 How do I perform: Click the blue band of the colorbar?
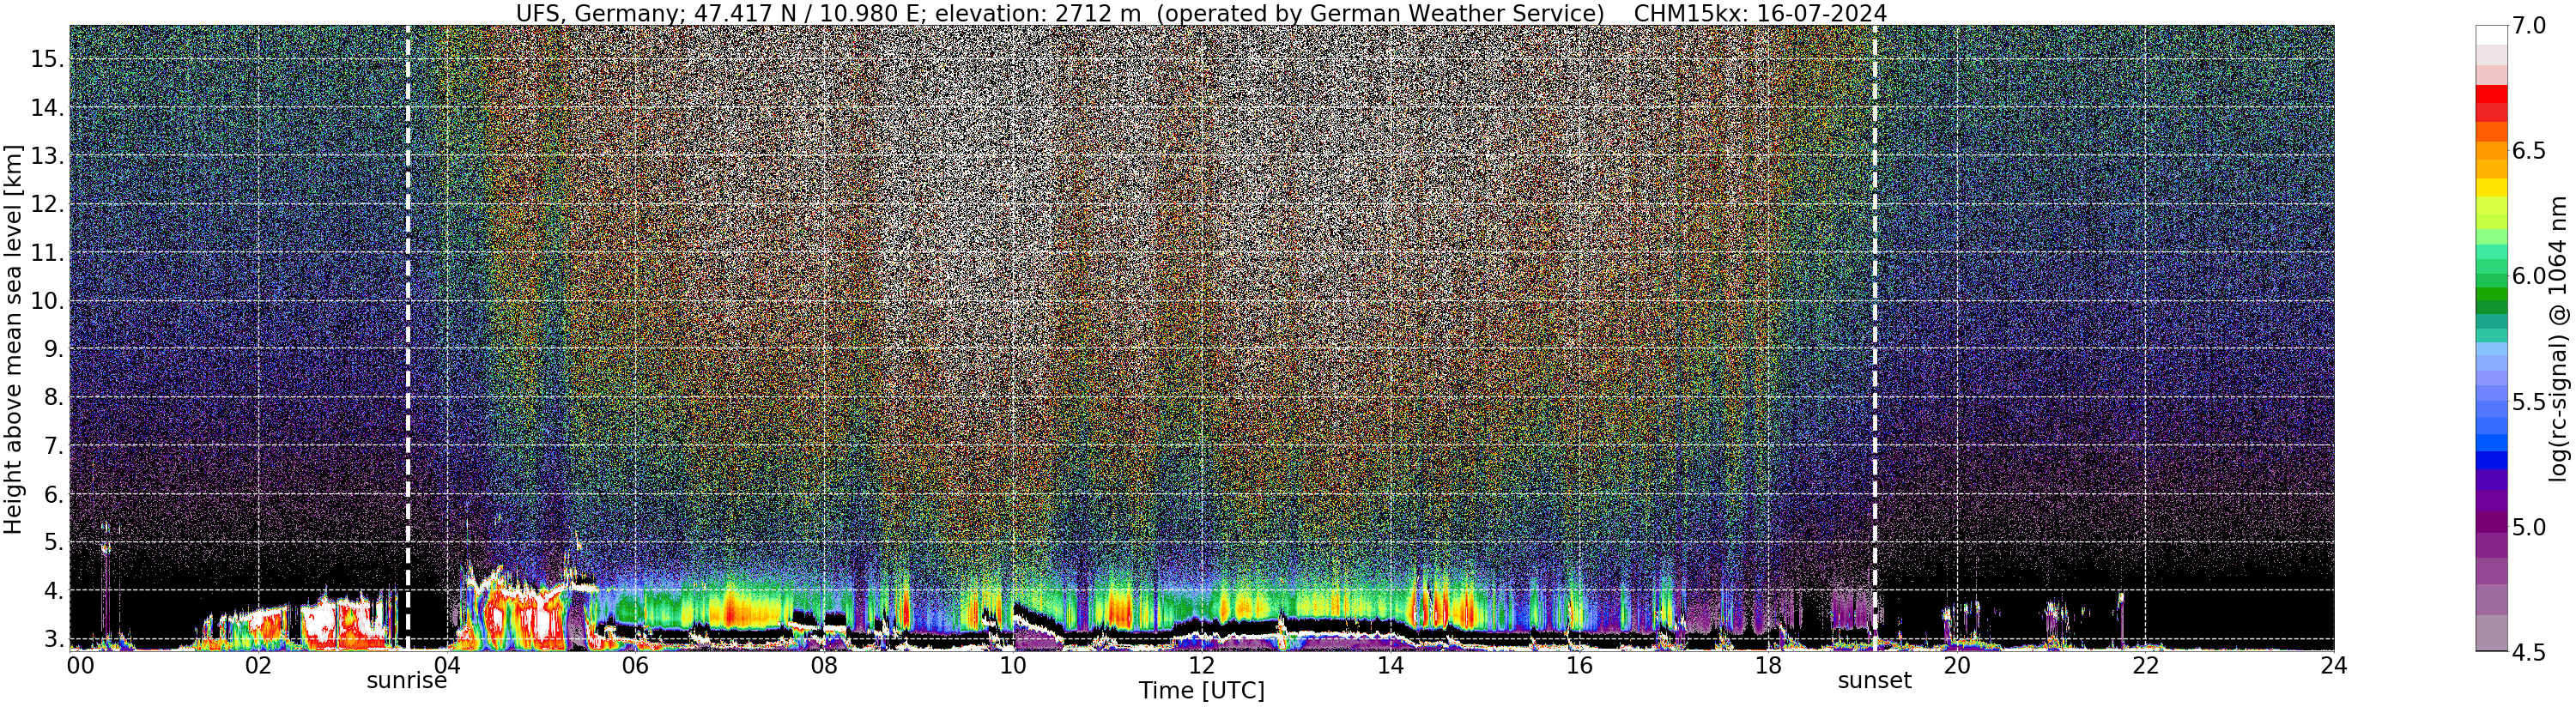click(2491, 461)
